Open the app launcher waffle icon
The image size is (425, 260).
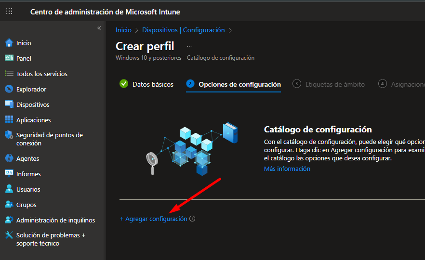tap(9, 12)
